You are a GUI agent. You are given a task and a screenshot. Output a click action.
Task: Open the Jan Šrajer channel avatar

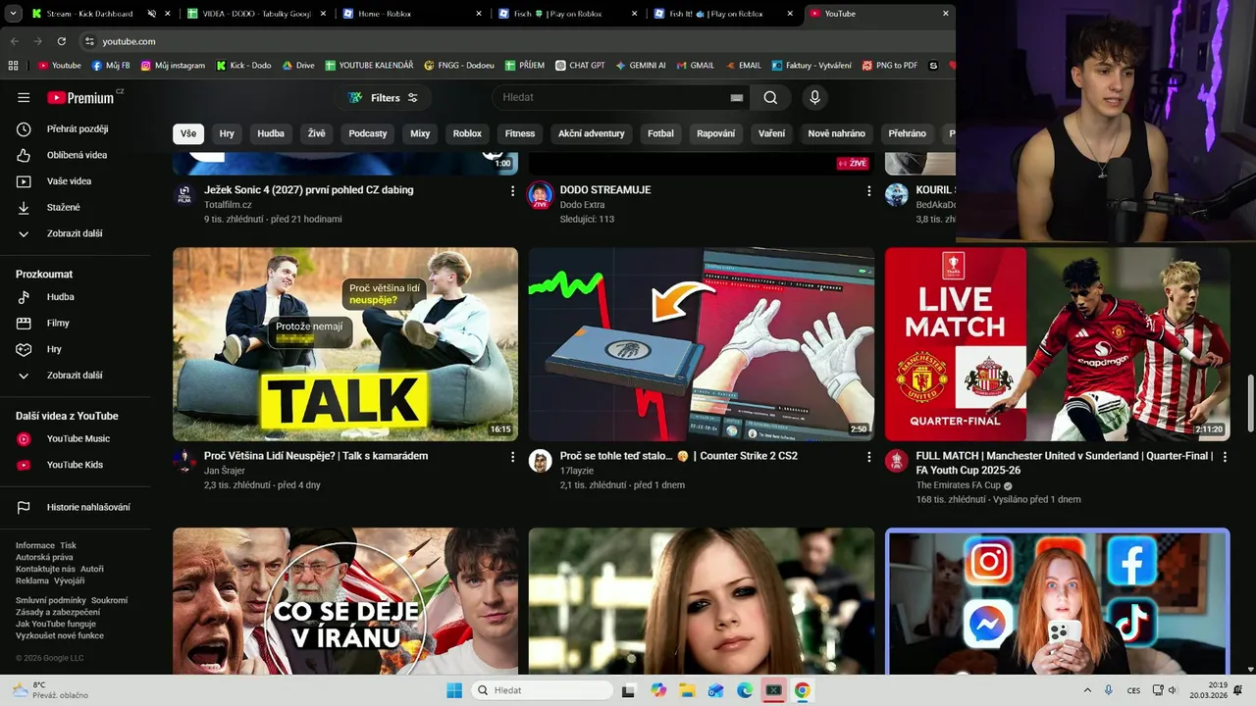[184, 461]
